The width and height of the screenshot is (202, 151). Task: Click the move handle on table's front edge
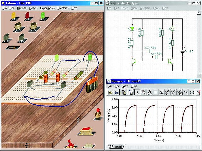[27, 146]
